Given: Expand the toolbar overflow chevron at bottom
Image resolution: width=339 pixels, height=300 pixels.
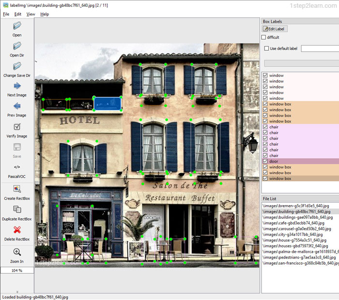Looking at the screenshot, I should pos(17,292).
